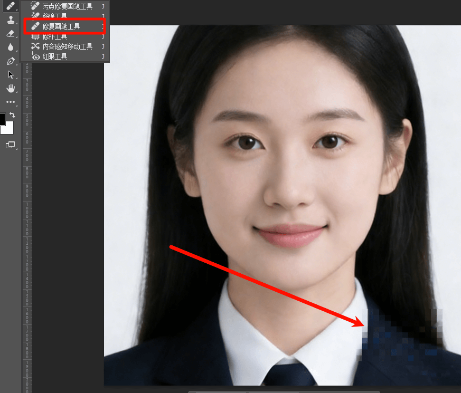Screen dimensions: 461x393
Task: Select the Path Selection arrow tool
Action: [10, 75]
